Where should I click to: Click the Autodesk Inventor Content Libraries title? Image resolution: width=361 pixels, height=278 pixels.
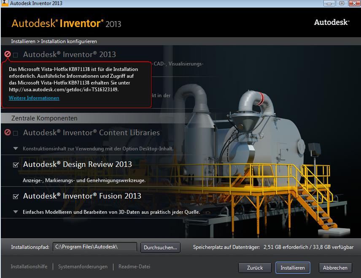point(92,133)
